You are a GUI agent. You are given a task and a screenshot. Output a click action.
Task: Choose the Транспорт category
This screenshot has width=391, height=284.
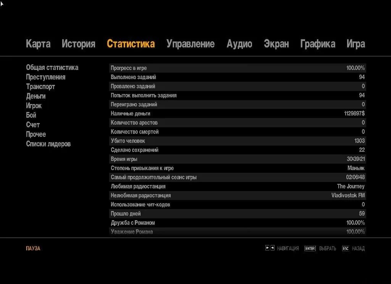(x=40, y=87)
